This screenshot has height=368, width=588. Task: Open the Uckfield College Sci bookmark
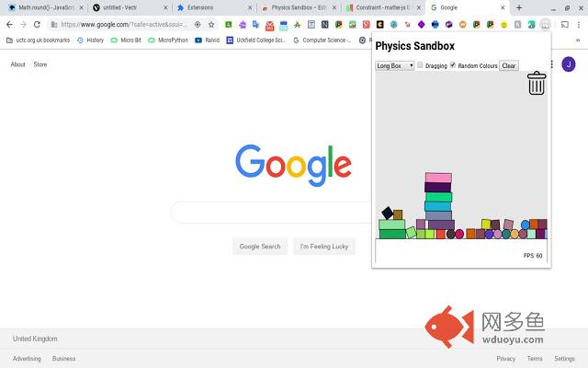coord(256,40)
